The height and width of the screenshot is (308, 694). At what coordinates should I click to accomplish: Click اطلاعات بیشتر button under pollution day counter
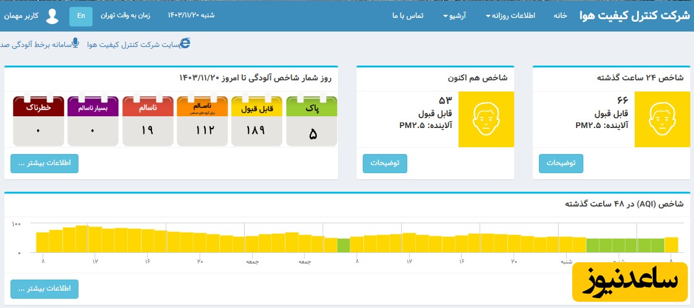pyautogui.click(x=44, y=163)
